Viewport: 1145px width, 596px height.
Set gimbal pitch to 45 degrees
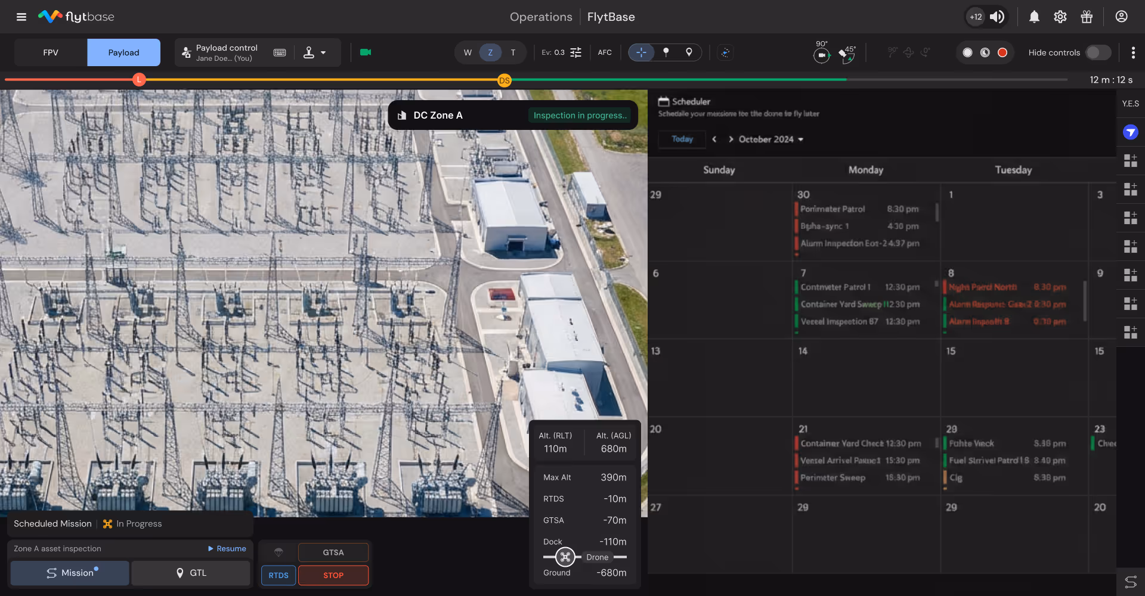[847, 54]
